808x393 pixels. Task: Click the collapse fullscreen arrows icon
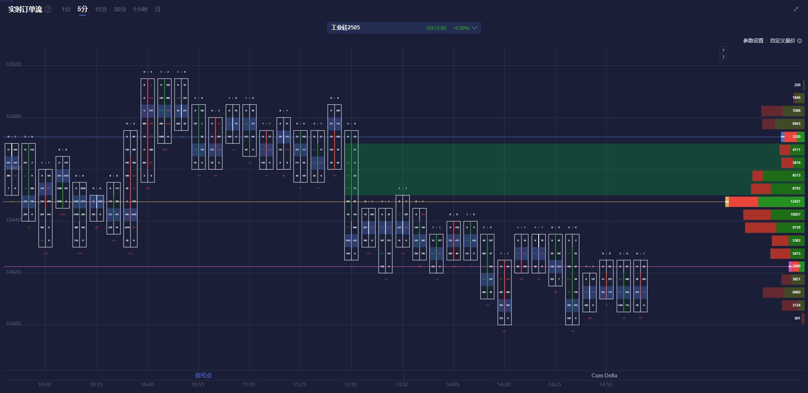pyautogui.click(x=796, y=9)
